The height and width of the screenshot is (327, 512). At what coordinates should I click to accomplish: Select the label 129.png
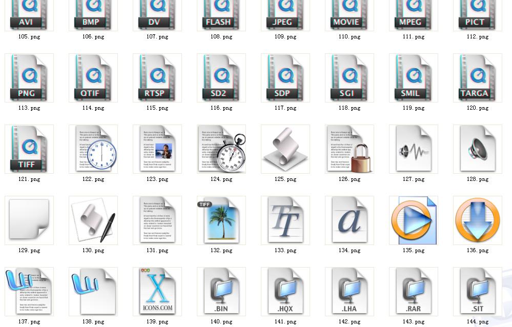29,250
